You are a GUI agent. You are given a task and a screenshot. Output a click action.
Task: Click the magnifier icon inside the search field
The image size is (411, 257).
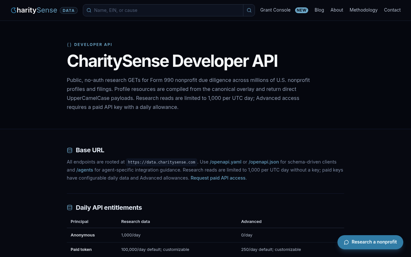[x=89, y=10]
